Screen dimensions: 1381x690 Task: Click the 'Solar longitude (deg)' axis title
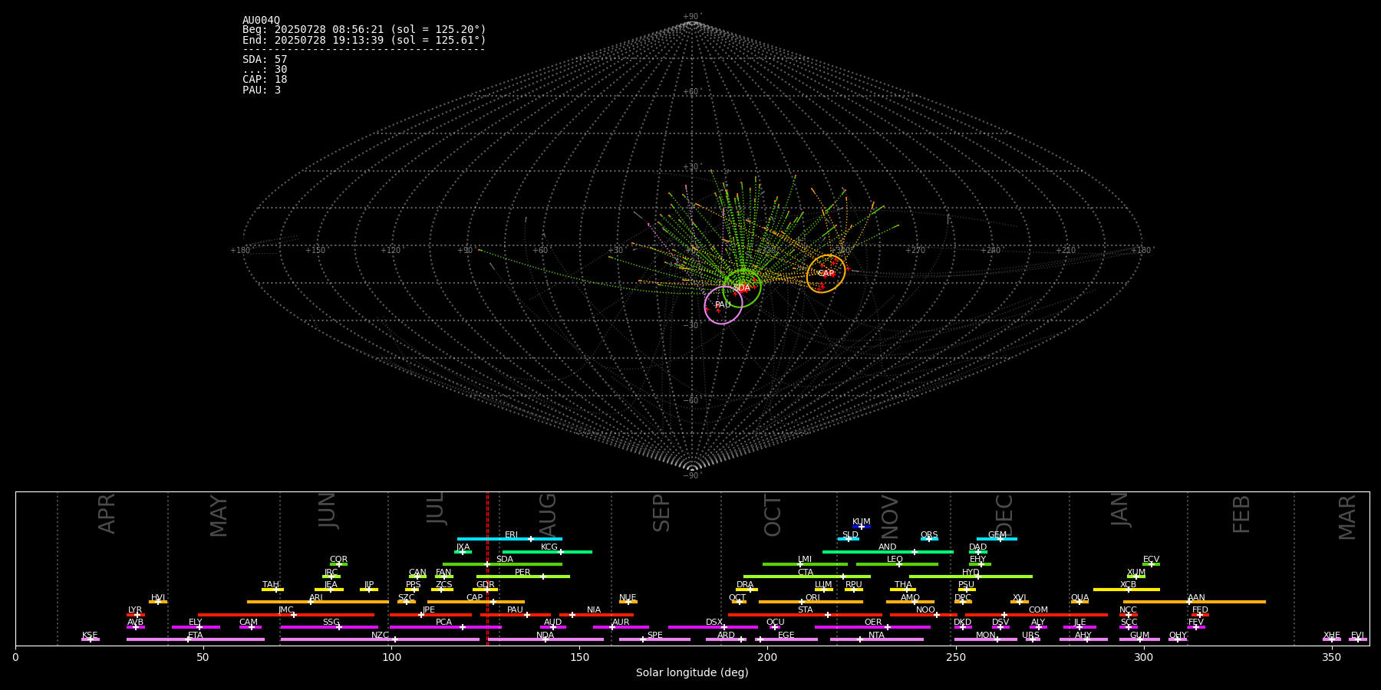(692, 672)
